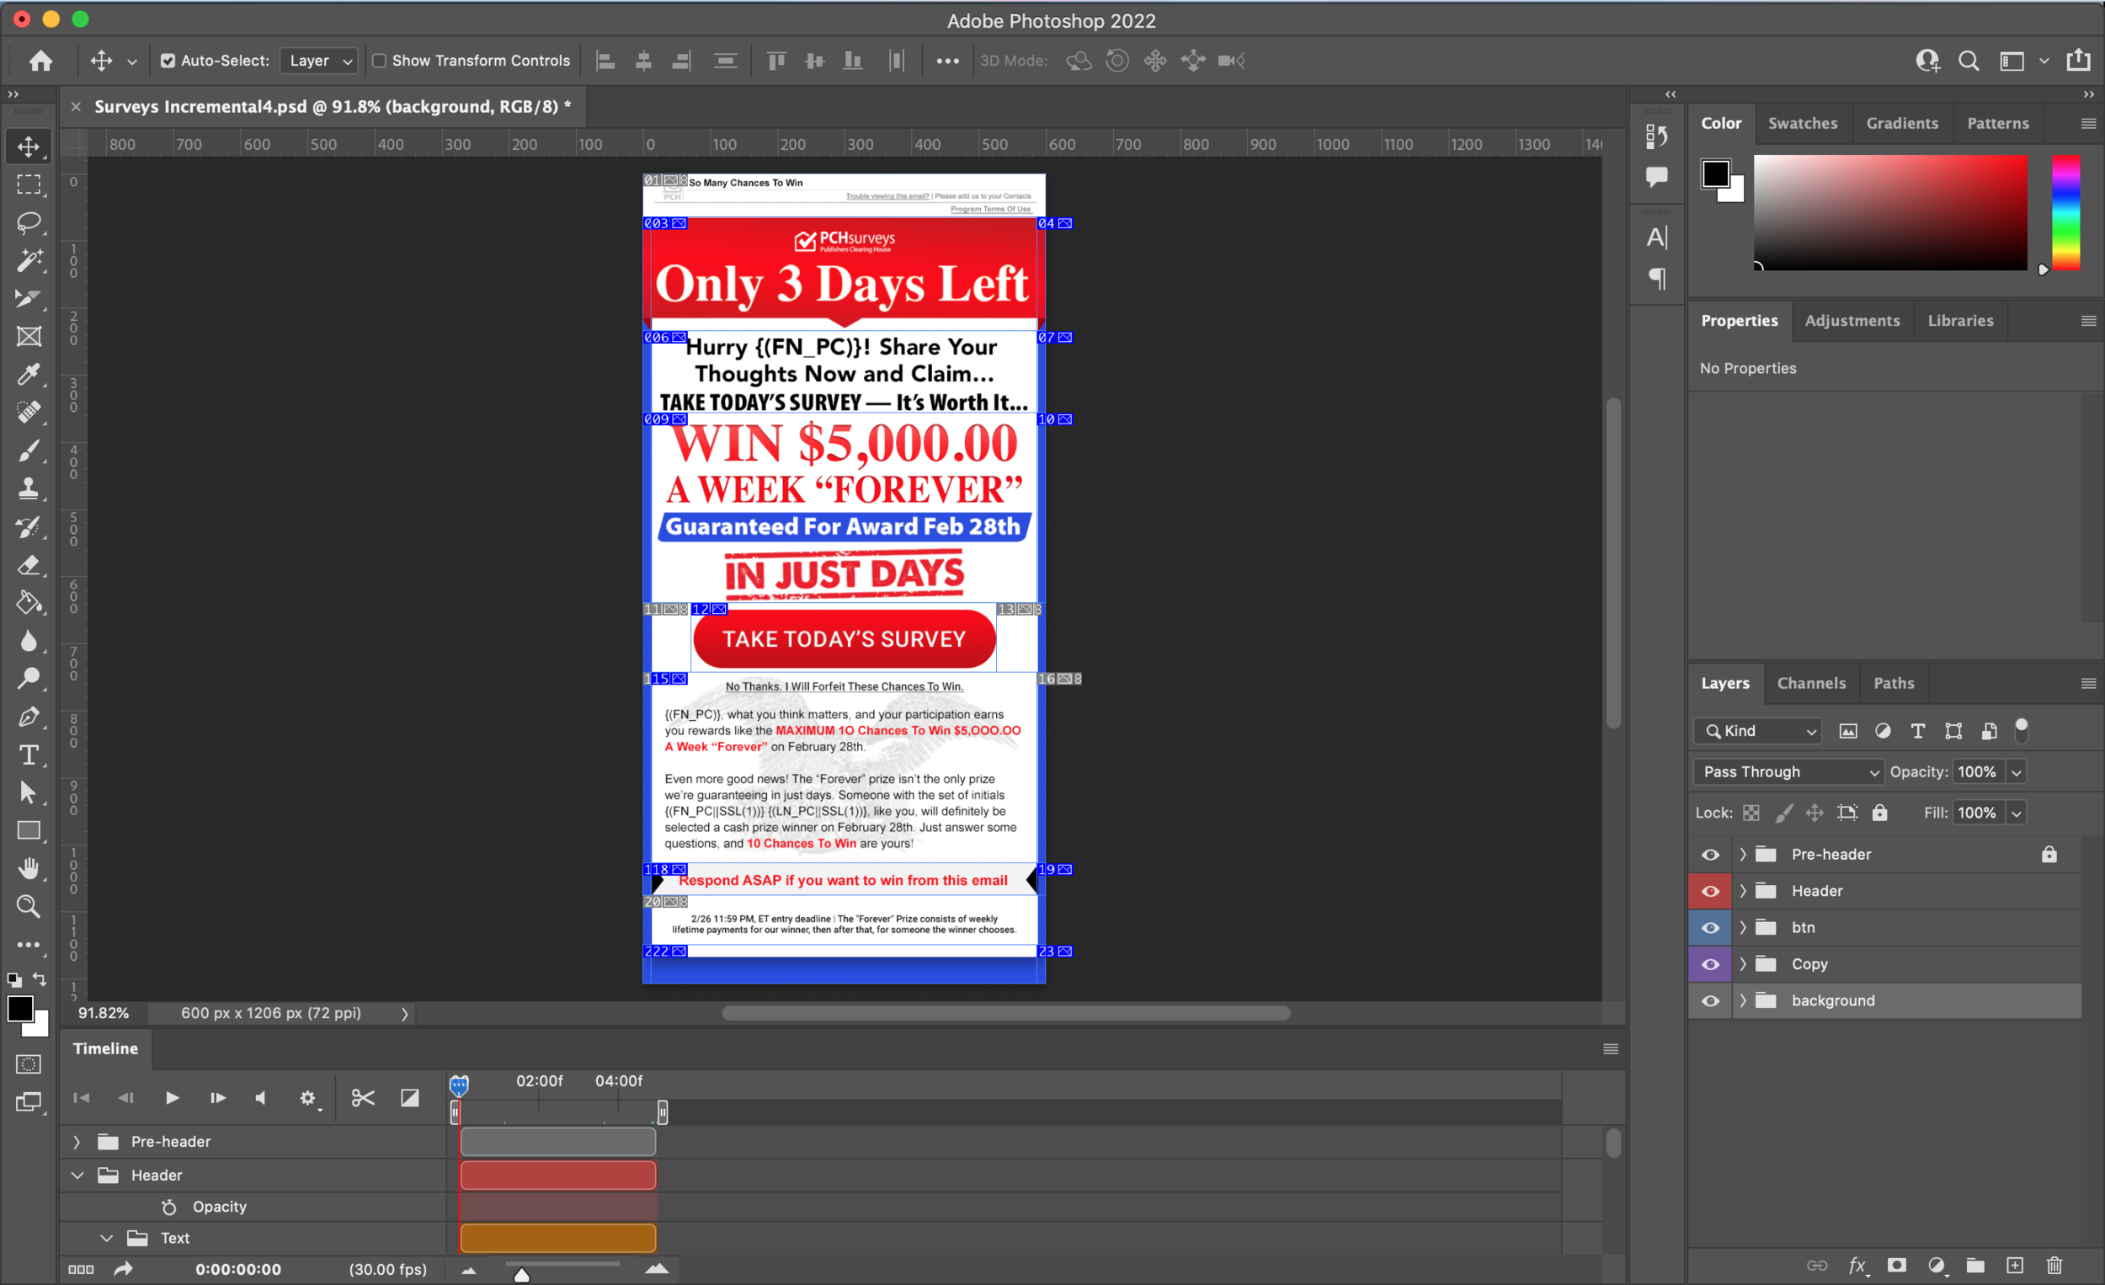Enable Show Transform Controls
Viewport: 2105px width, 1285px height.
[379, 61]
